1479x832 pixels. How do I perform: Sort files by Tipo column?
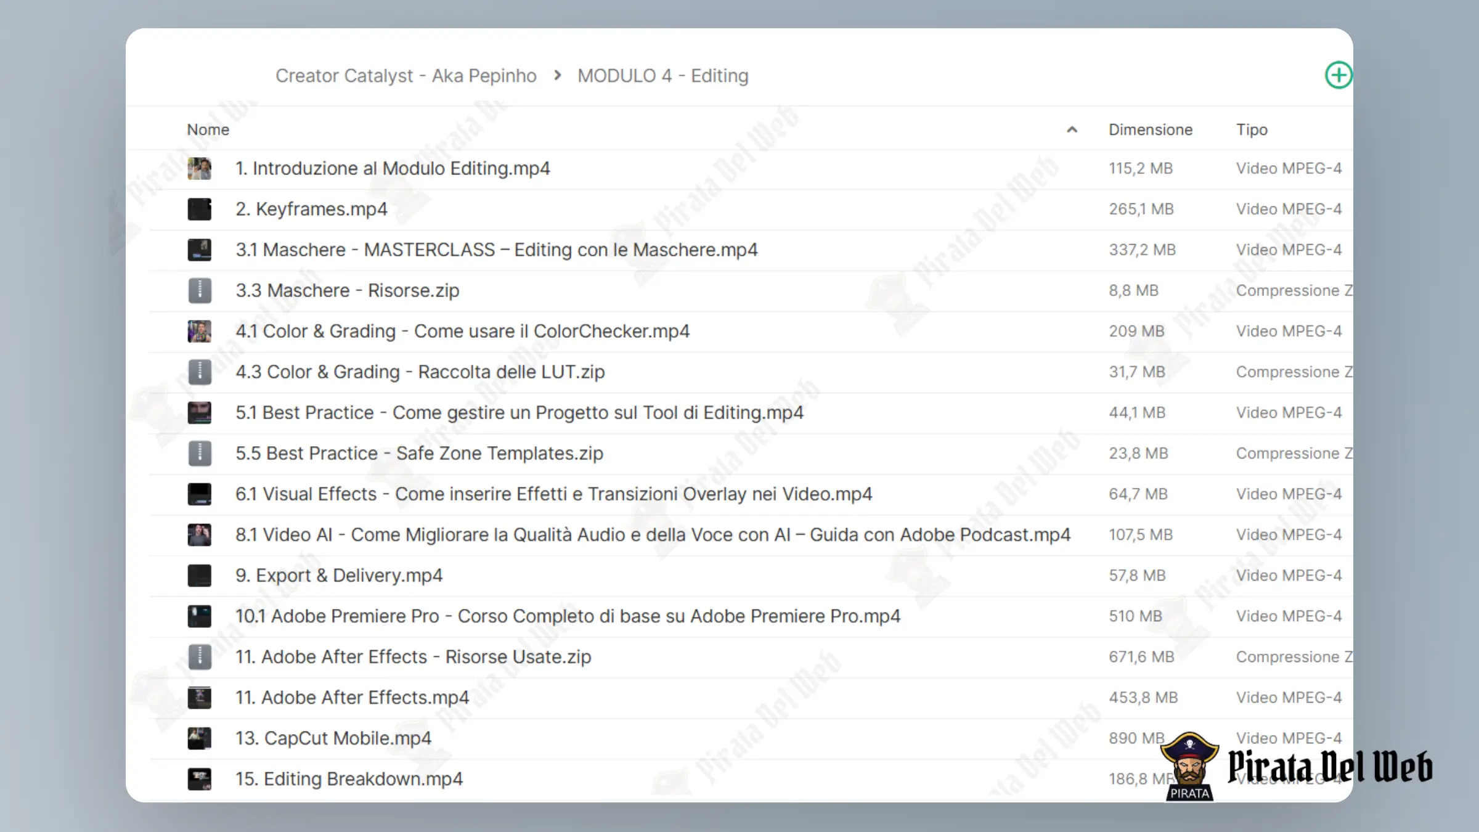1252,129
